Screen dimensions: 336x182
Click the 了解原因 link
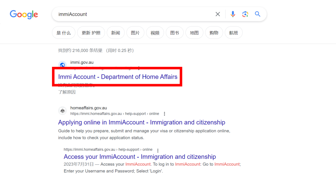coord(67,92)
